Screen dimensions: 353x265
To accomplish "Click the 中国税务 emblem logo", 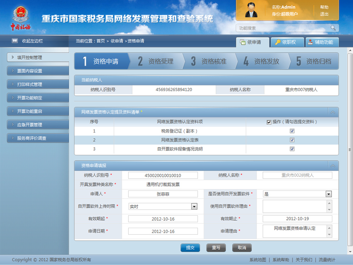I will [21, 18].
